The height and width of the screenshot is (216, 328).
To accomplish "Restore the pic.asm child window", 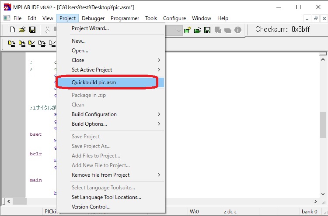I will point(316,19).
